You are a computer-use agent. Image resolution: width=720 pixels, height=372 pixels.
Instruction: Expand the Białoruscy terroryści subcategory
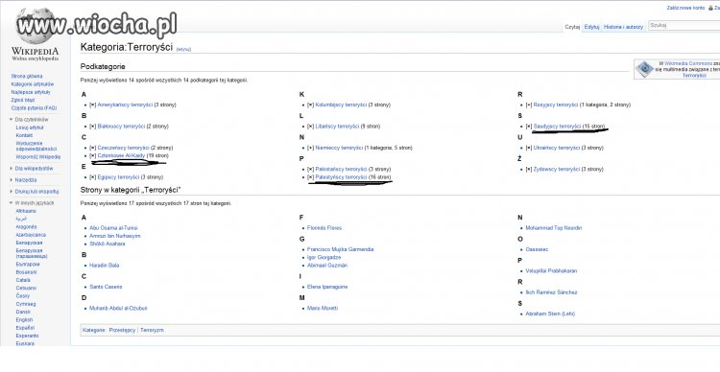point(93,127)
